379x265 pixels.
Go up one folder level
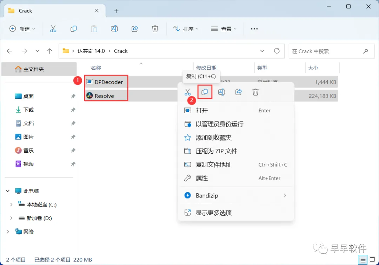click(x=49, y=51)
